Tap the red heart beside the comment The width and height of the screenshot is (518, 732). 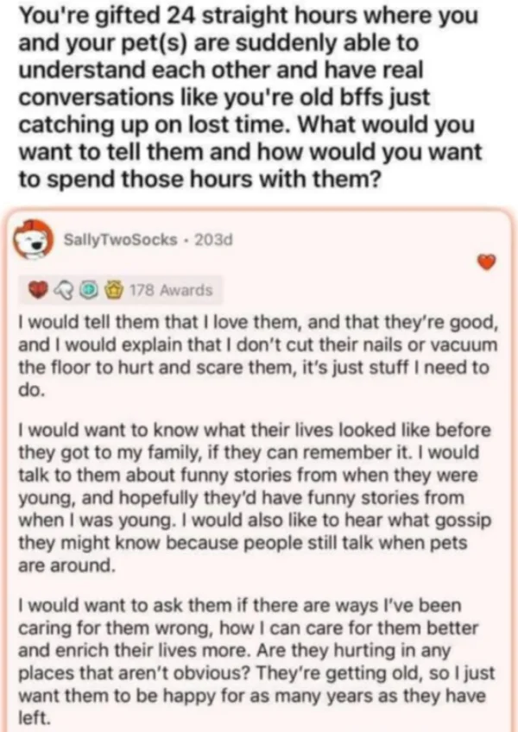tap(488, 262)
